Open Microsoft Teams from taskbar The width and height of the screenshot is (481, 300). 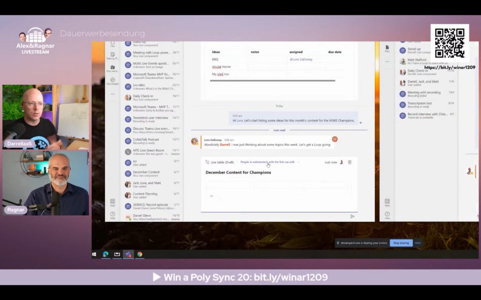128,254
